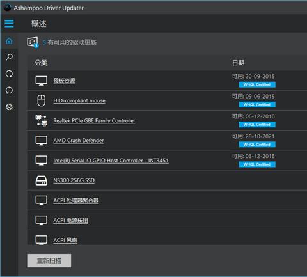Image resolution: width=307 pixels, height=277 pixels.
Task: Open the ACPI 处理器聚合器 link
Action: (x=76, y=200)
